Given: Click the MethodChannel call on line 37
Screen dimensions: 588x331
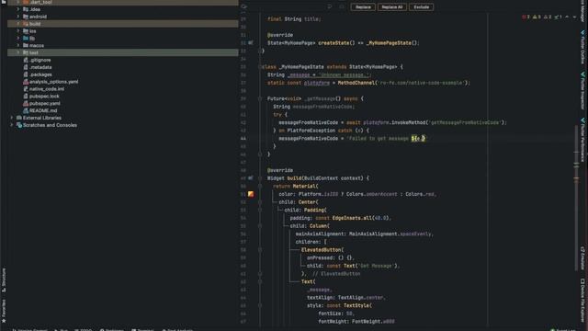Looking at the screenshot, I should click(356, 83).
